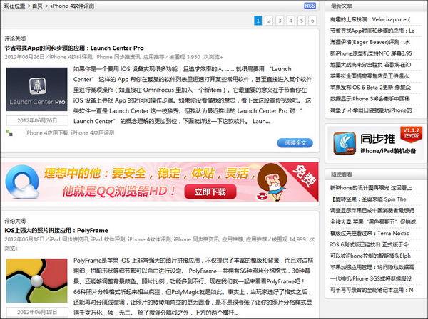Go to page 2 of the list
Screen dimensions: 428x319
coord(269,21)
